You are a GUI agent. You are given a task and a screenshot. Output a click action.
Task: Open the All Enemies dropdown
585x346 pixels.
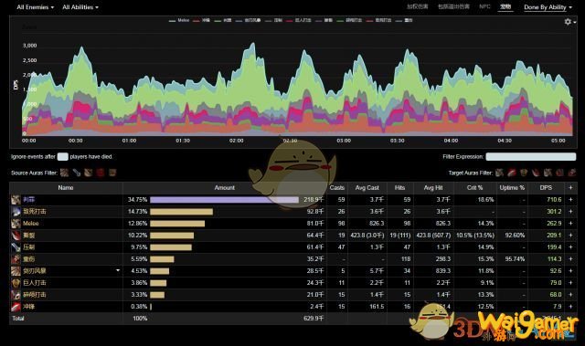(35, 7)
